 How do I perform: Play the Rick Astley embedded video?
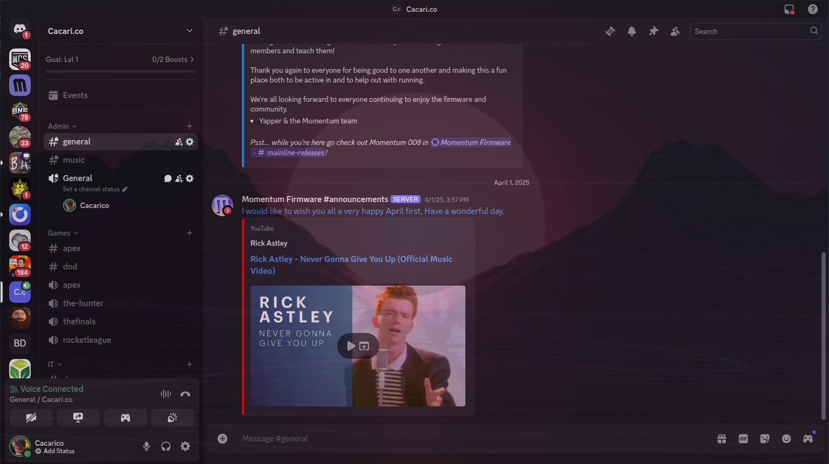click(351, 346)
